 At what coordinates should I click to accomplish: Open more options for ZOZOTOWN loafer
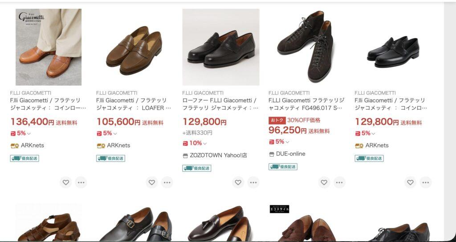click(x=253, y=182)
